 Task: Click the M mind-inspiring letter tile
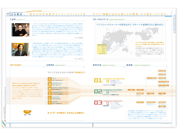tap(50, 89)
